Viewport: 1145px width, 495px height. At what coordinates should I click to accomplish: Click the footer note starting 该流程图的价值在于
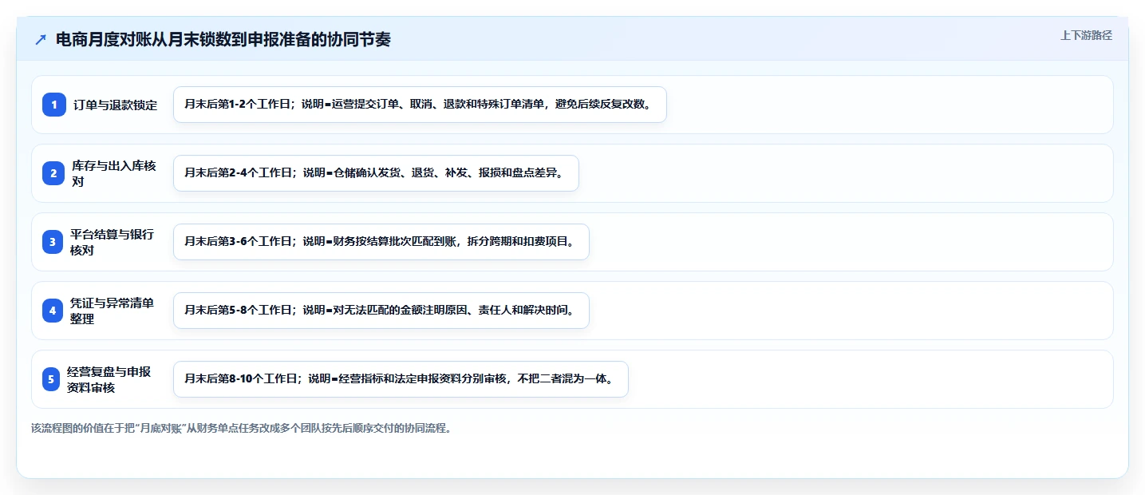pos(242,429)
